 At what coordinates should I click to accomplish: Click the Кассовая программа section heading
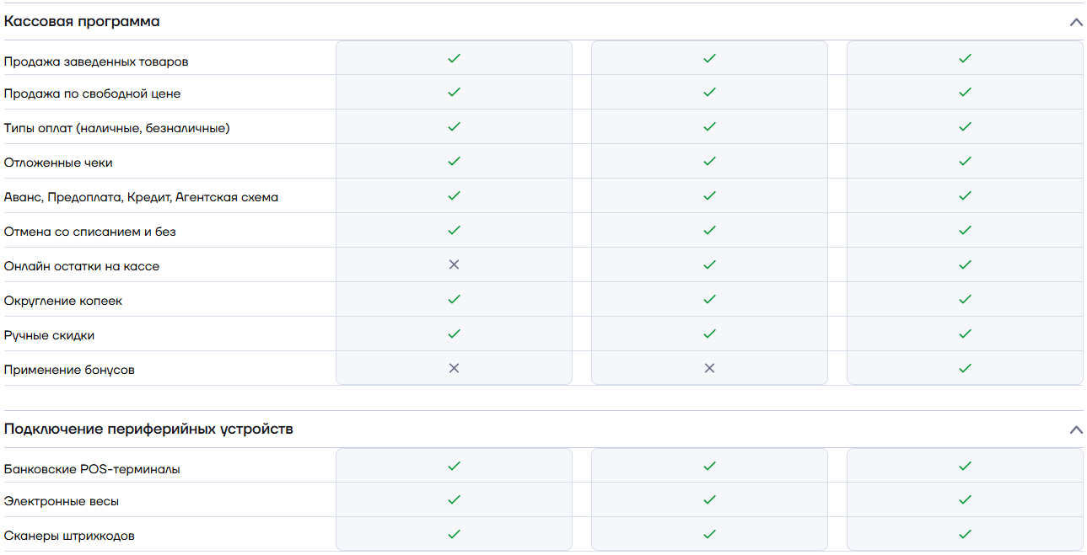(x=82, y=22)
